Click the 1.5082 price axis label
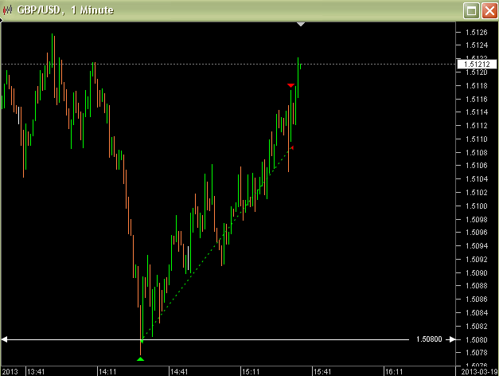499x376 pixels. [x=476, y=327]
